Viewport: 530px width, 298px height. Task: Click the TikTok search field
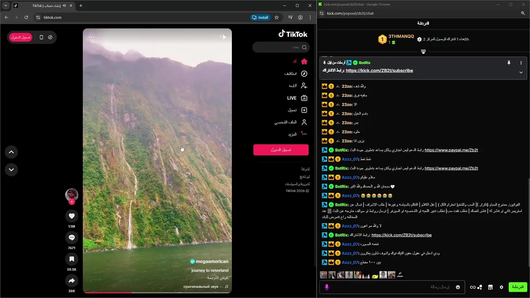click(281, 47)
